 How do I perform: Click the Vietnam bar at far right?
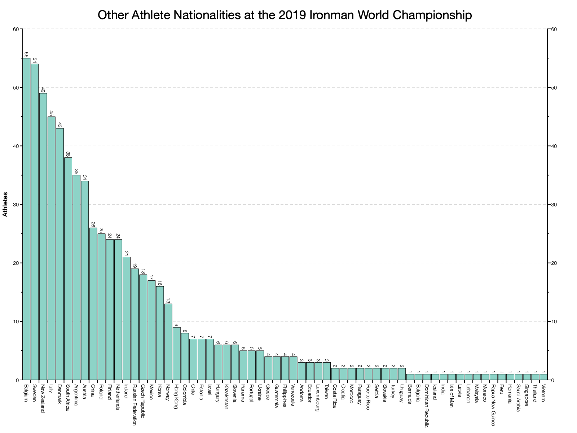[x=543, y=377]
